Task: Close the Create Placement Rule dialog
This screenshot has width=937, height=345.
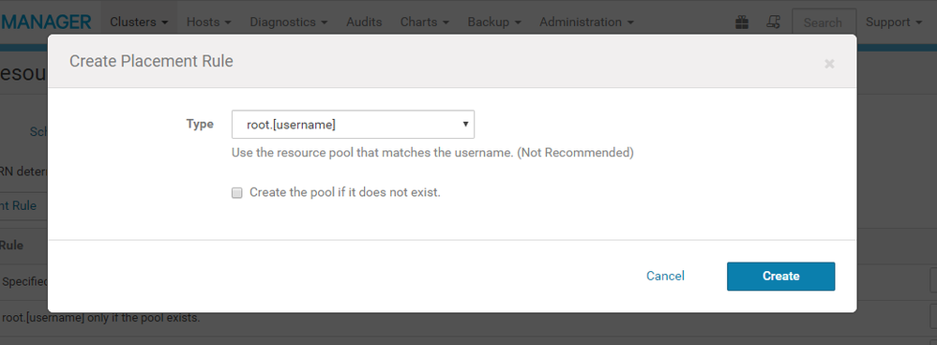Action: (x=829, y=63)
